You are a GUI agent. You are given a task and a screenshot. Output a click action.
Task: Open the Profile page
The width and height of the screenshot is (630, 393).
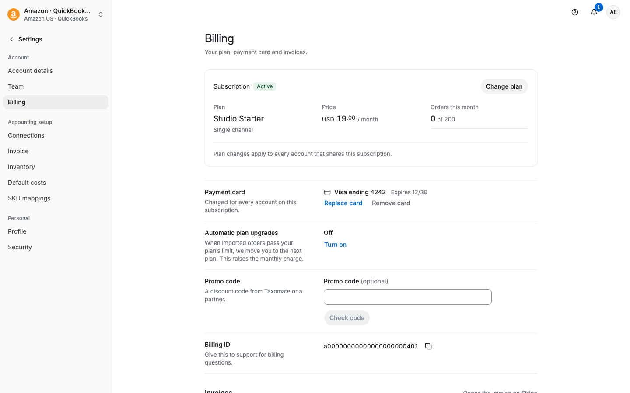56,231
